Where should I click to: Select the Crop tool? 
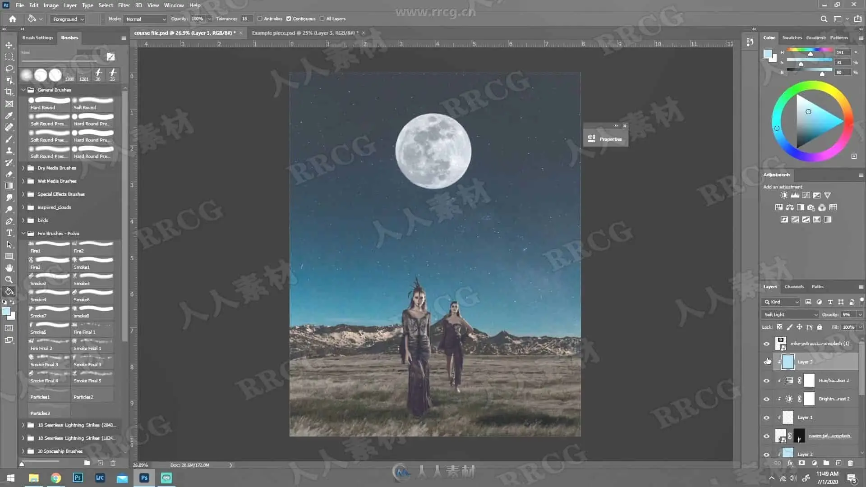click(x=9, y=92)
